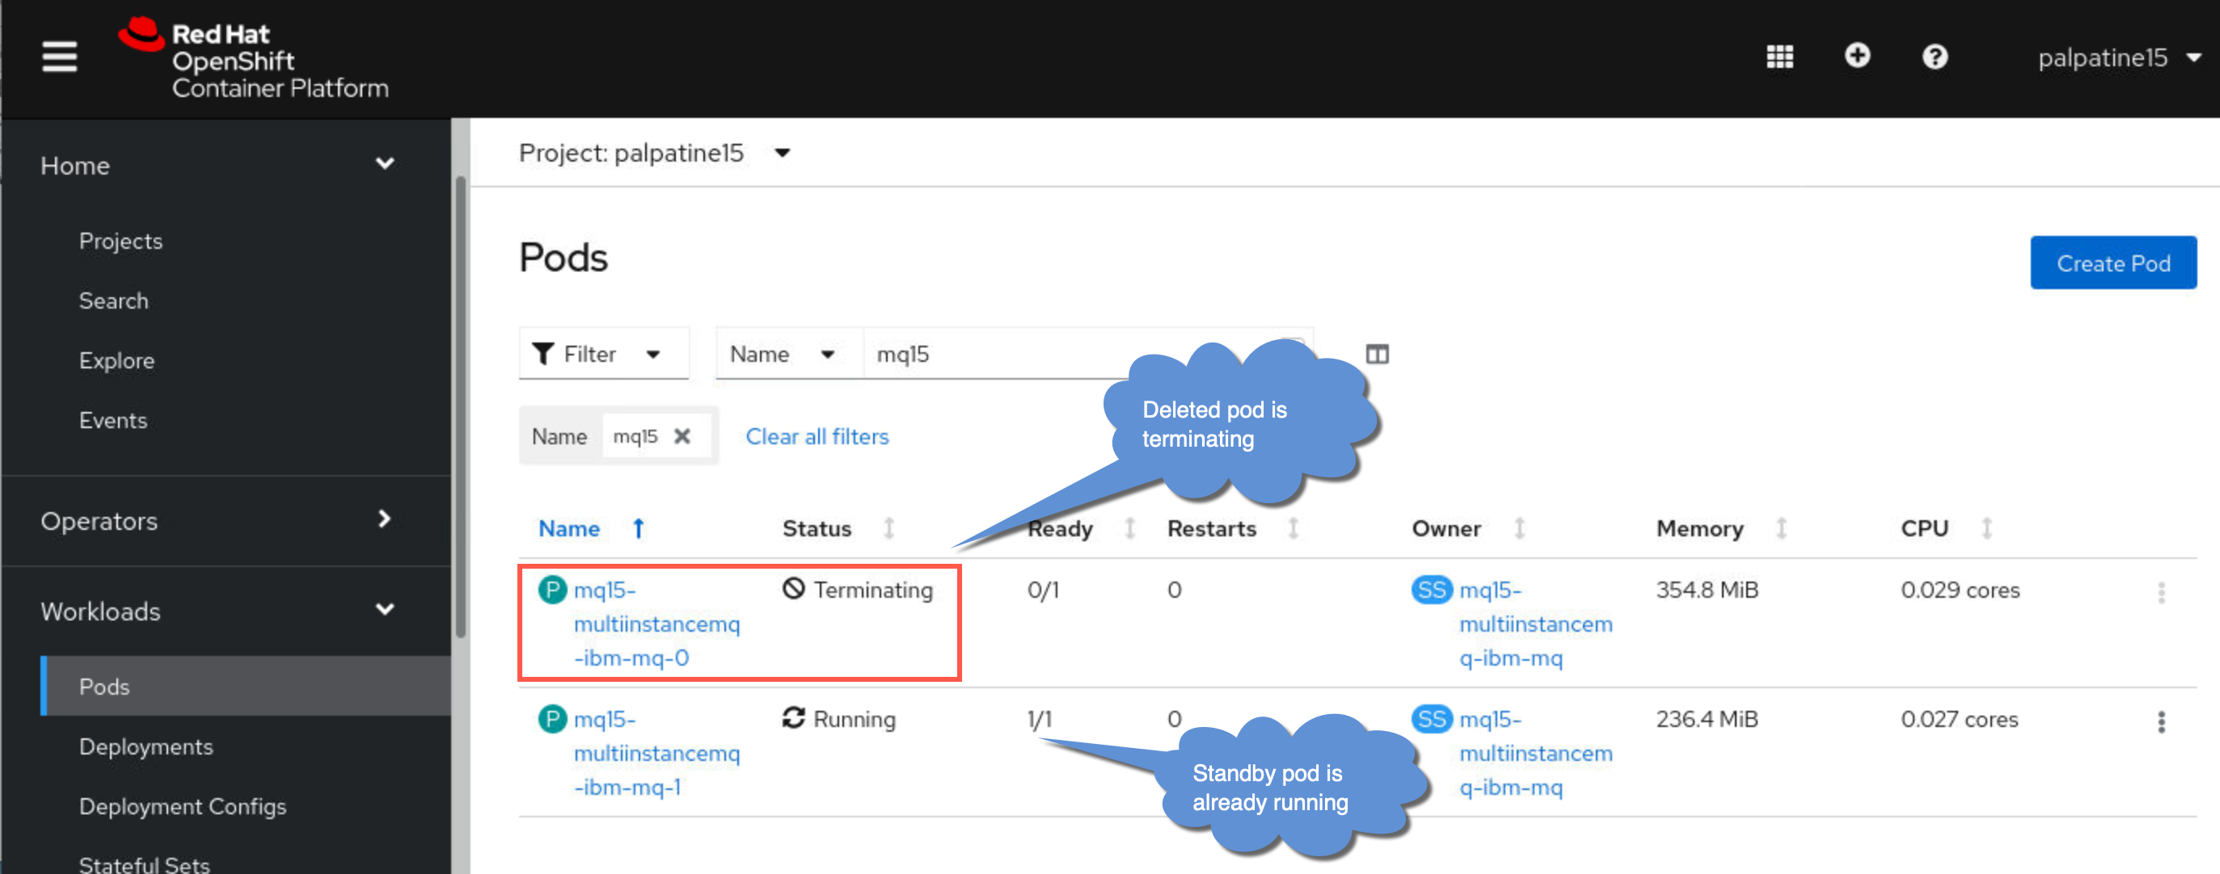Open the help question mark menu
2220x874 pixels.
tap(1935, 57)
